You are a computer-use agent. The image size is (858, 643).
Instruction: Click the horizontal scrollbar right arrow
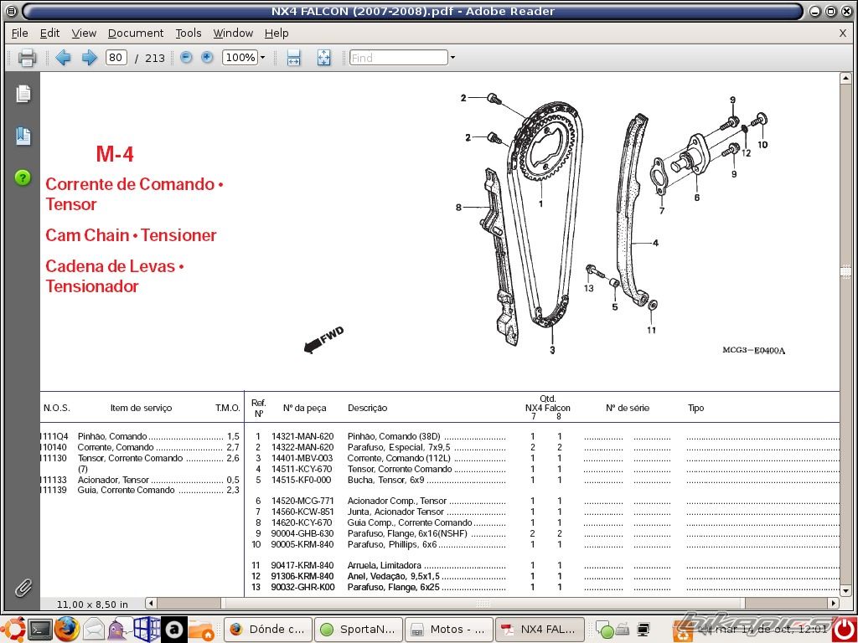[834, 604]
